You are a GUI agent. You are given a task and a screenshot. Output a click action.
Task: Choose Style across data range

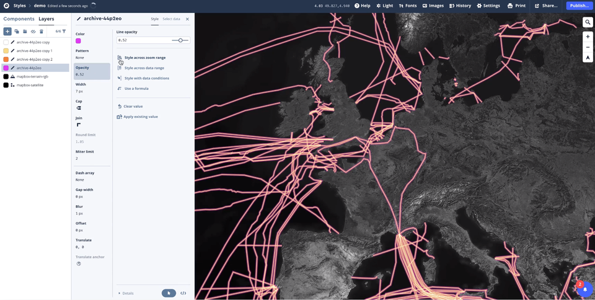pyautogui.click(x=144, y=68)
